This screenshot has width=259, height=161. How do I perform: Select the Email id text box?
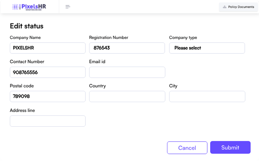coord(127,72)
